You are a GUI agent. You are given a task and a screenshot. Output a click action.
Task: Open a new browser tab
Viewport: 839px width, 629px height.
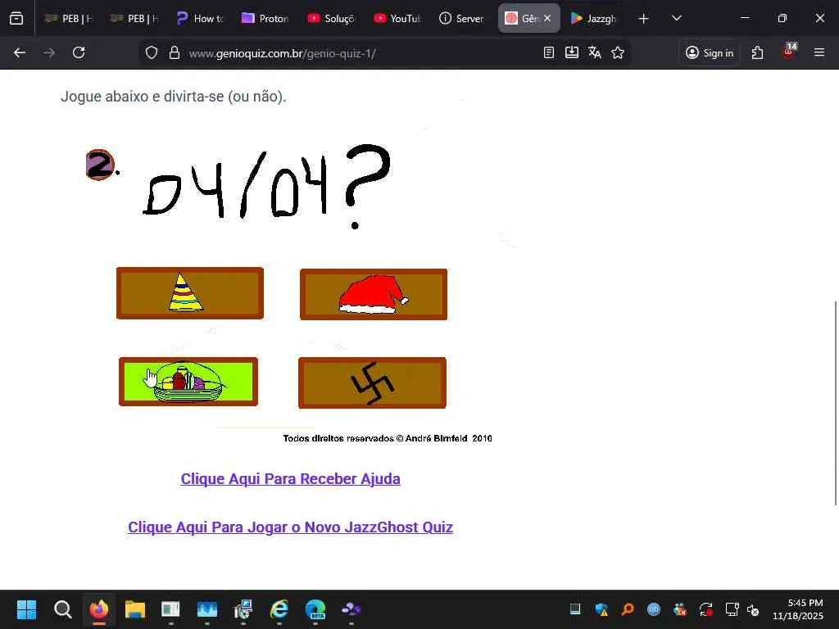click(x=644, y=19)
